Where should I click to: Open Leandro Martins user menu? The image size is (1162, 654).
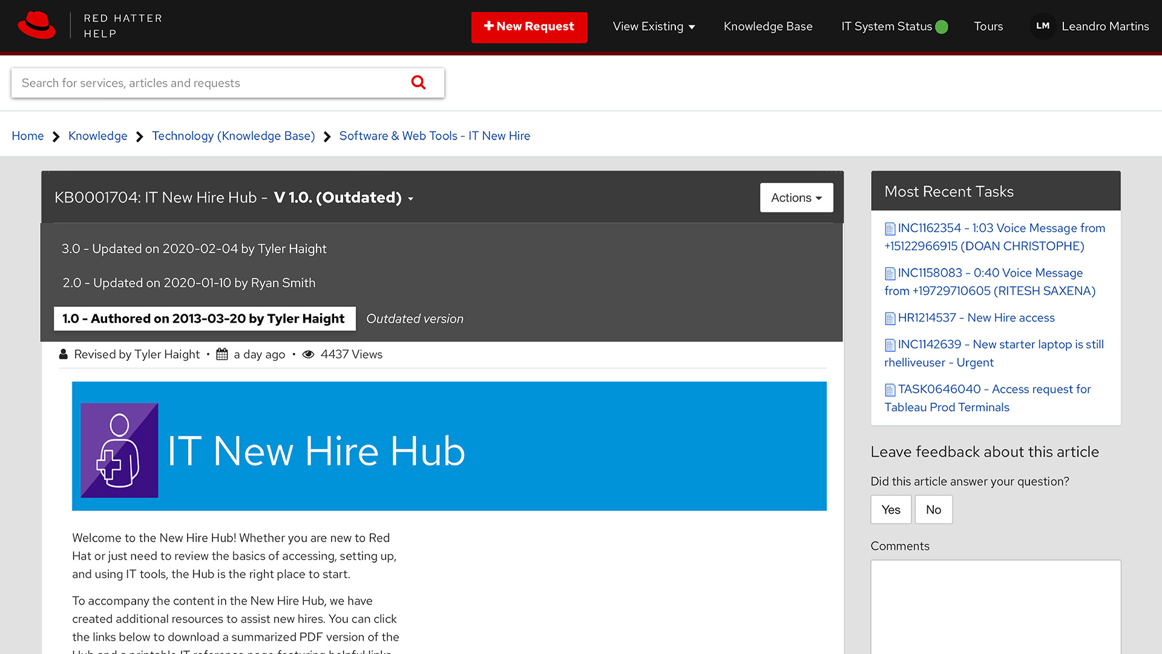coord(1105,27)
